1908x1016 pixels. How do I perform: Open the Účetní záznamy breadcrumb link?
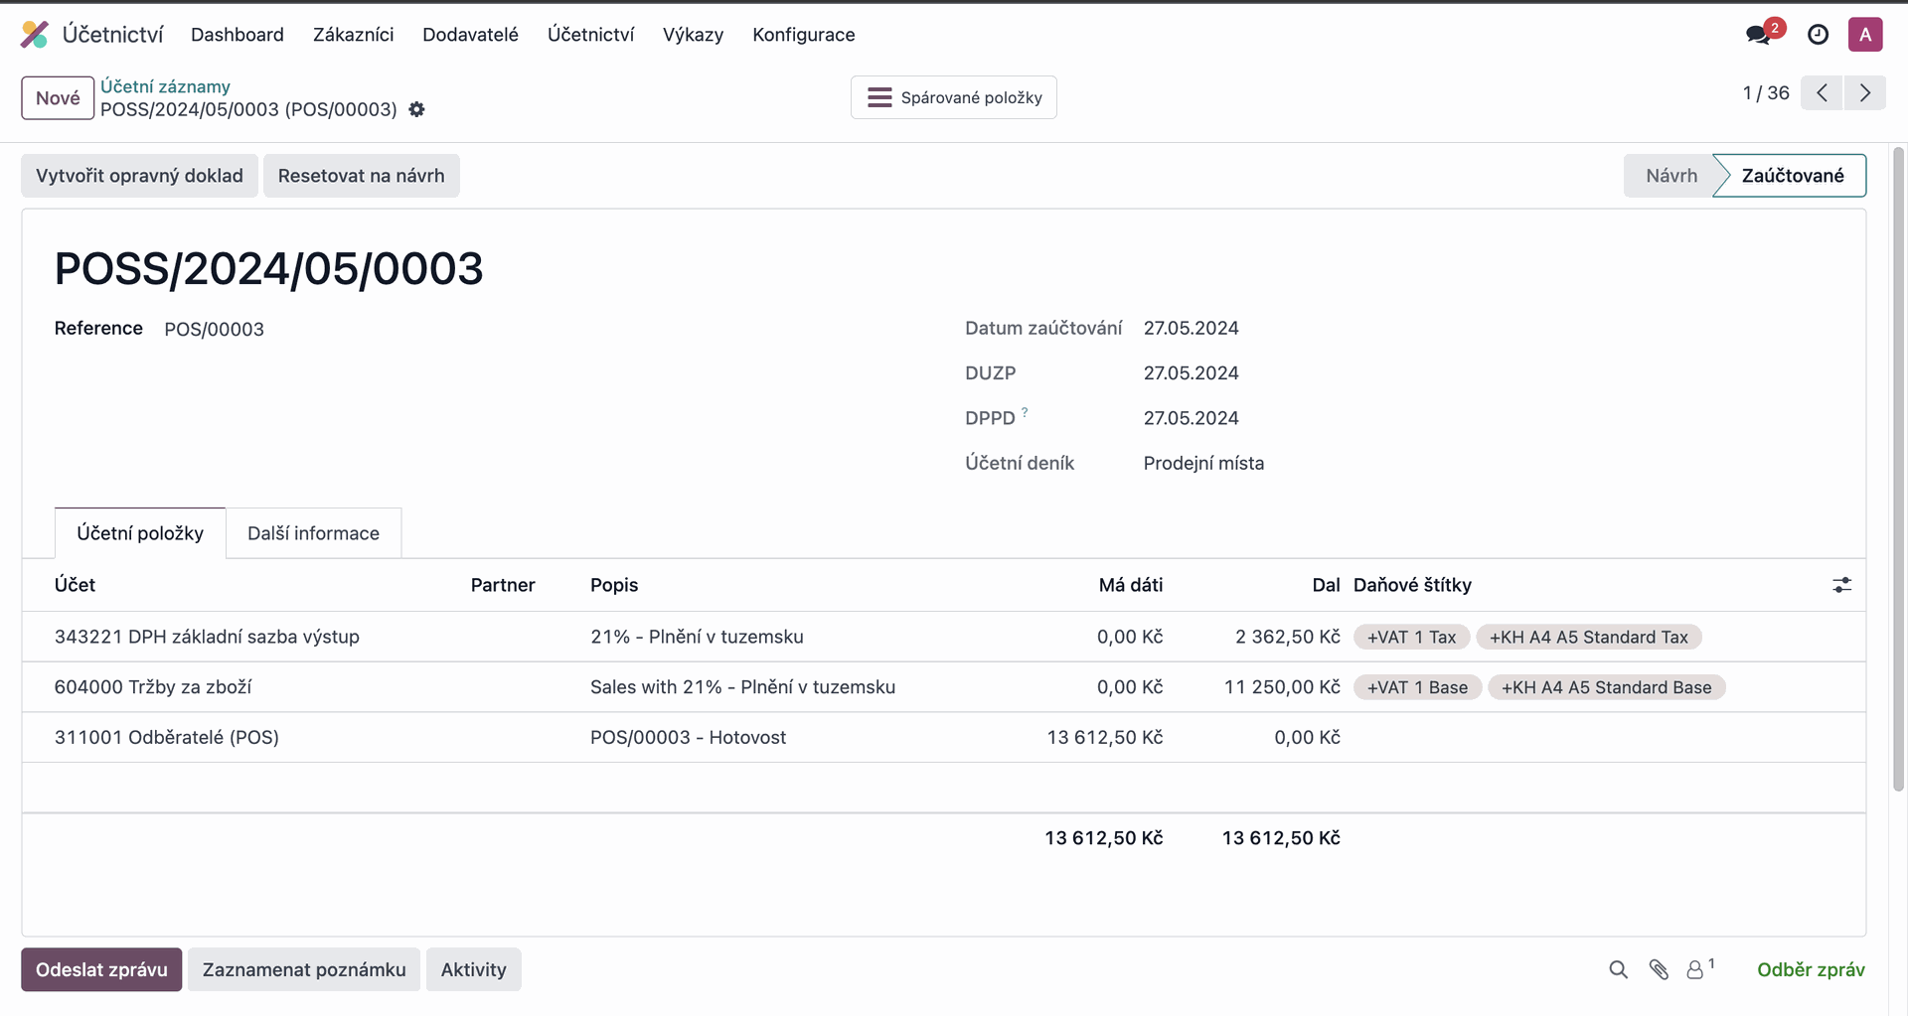[x=165, y=86]
